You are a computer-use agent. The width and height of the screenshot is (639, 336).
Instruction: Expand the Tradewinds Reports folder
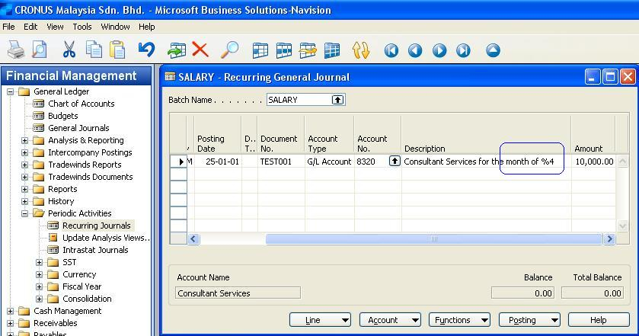coord(25,165)
